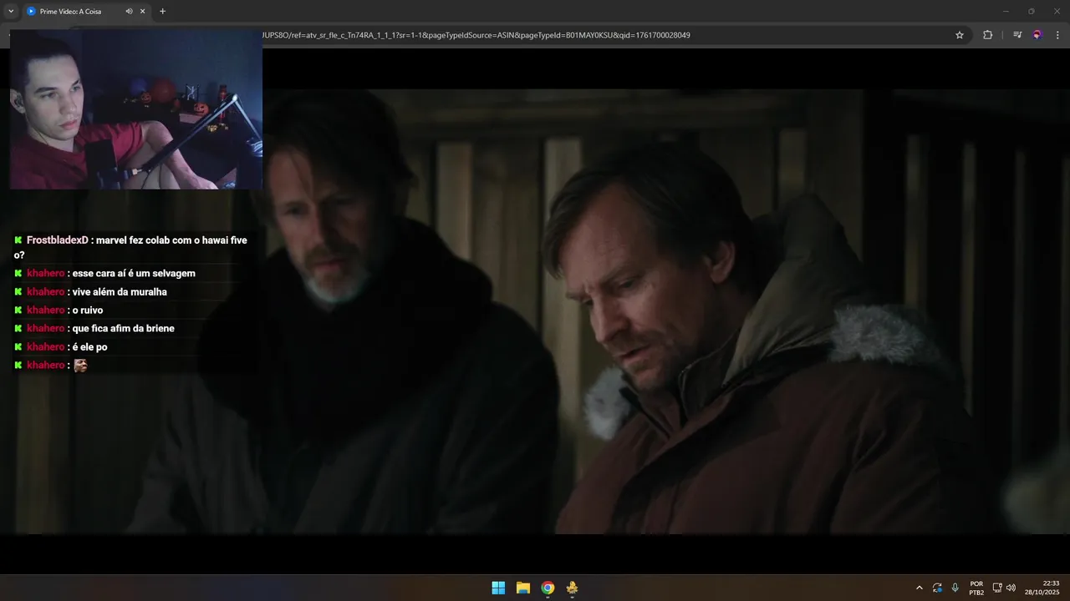Click the Kick badge beside FrostbladexD
This screenshot has height=601, width=1070.
click(x=18, y=240)
